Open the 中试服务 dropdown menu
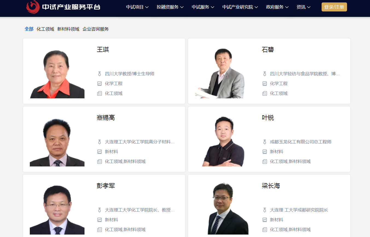Screen dimensions: 370x237 [203, 7]
